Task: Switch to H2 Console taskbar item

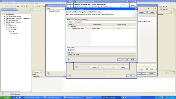Action: click(x=34, y=97)
